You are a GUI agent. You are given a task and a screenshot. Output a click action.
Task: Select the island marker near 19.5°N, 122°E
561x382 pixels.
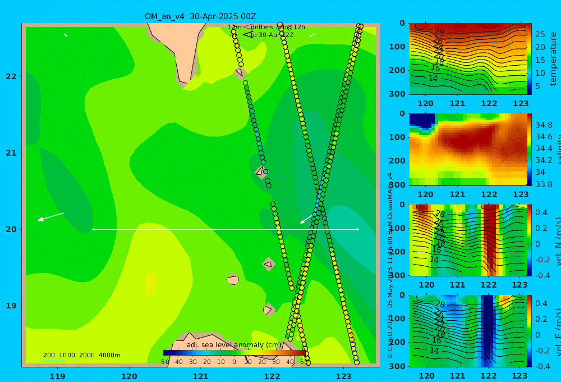pos(268,264)
